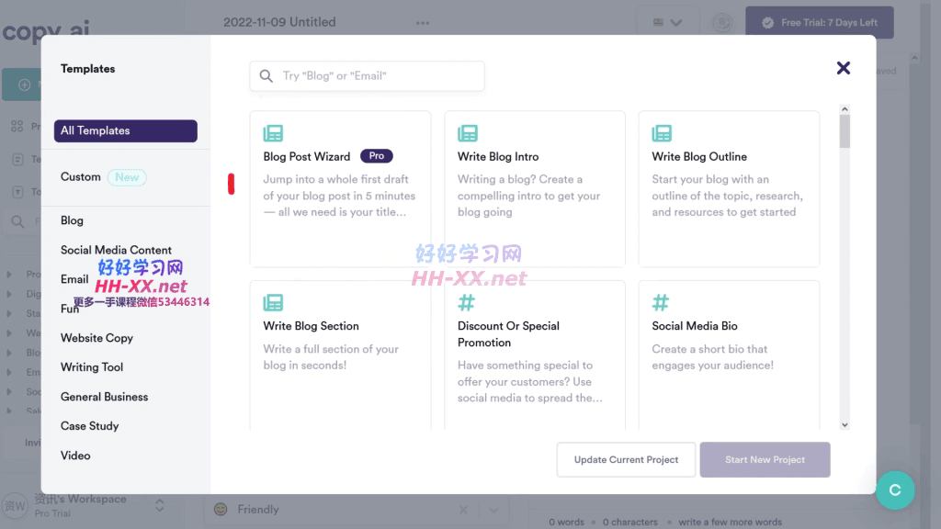Expand the background We tree item
The height and width of the screenshot is (529, 941).
(9, 332)
